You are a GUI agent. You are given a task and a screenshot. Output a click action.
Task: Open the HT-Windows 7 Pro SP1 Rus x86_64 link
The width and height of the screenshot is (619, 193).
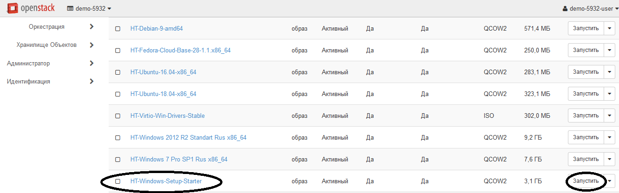(x=179, y=159)
